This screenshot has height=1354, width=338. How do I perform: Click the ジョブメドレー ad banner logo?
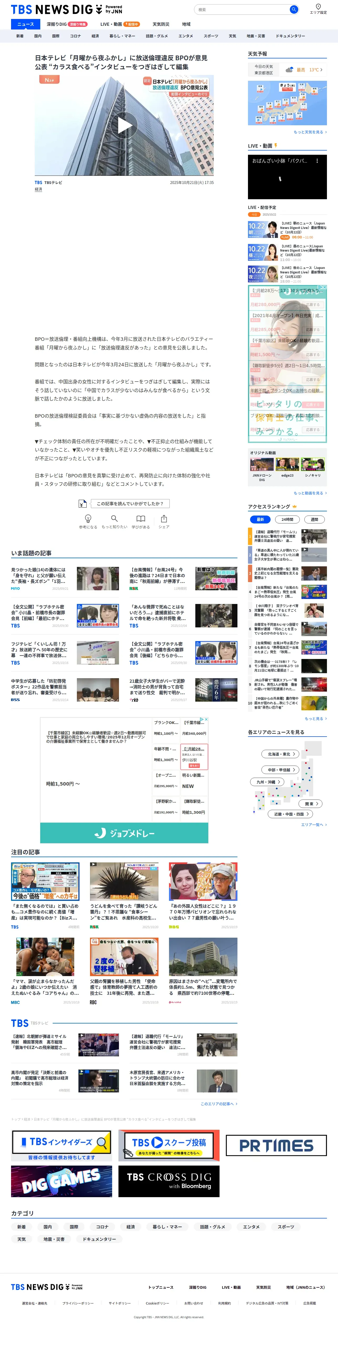pos(124,833)
